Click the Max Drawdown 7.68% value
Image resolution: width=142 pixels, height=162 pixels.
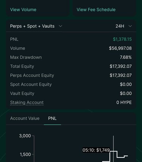tap(126, 57)
